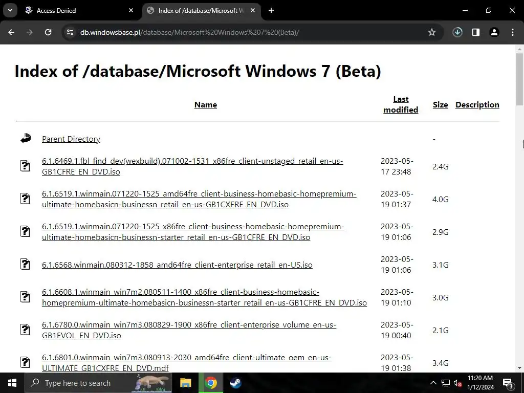Viewport: 524px width, 393px height.
Task: Click file icon beside 6.1.6608.1 entry
Action: (x=25, y=297)
